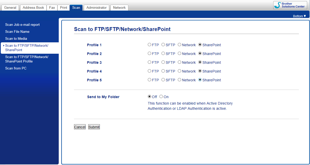Switch to the Network tab
Image resolution: width=310 pixels, height=165 pixels.
(119, 7)
